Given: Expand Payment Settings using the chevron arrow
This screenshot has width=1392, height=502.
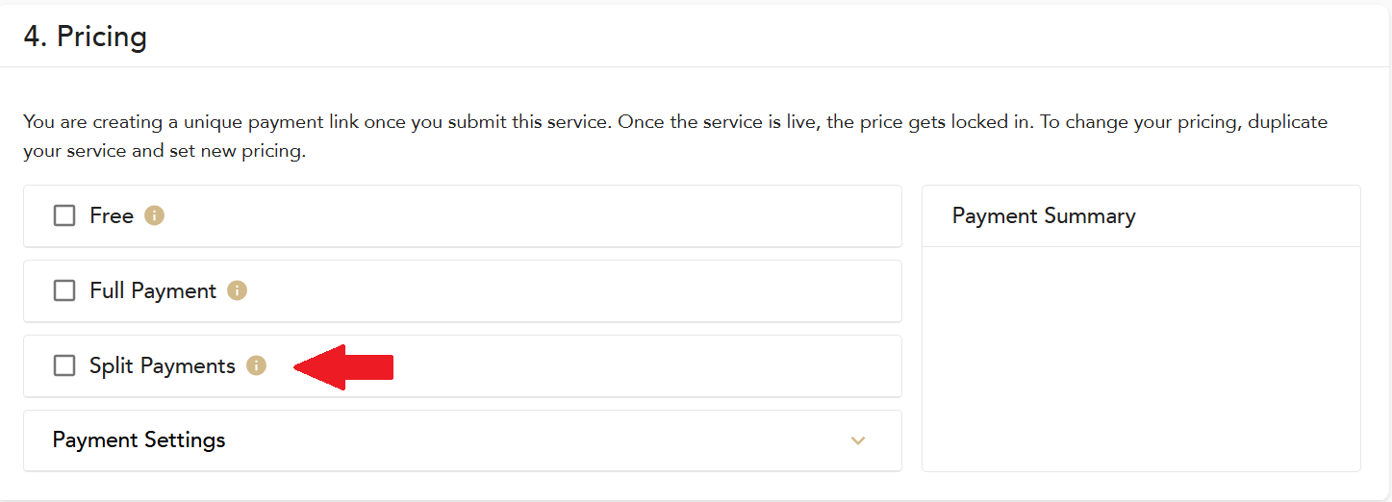Looking at the screenshot, I should tap(858, 440).
